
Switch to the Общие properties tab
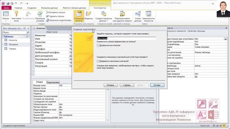pos(40,82)
